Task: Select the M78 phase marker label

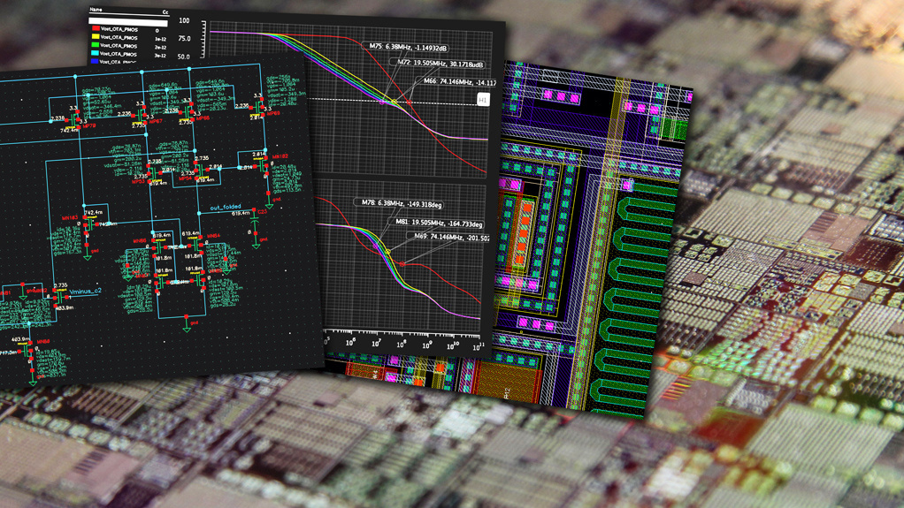Action: point(402,204)
